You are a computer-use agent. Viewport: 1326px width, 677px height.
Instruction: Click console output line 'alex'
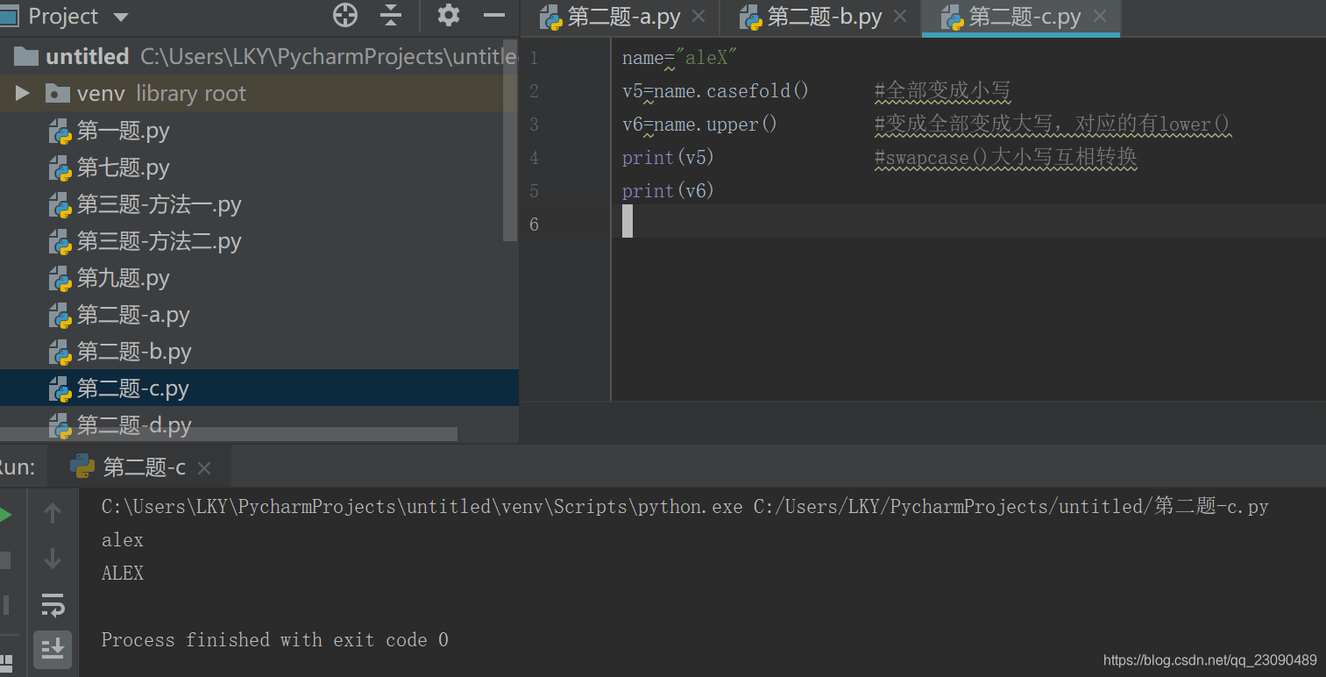point(123,540)
